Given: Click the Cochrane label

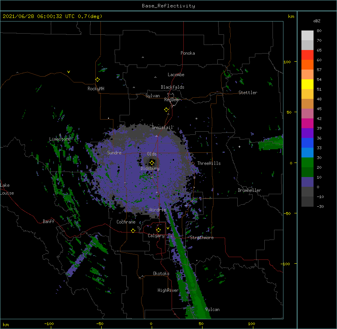Looking at the screenshot, I should [x=126, y=222].
